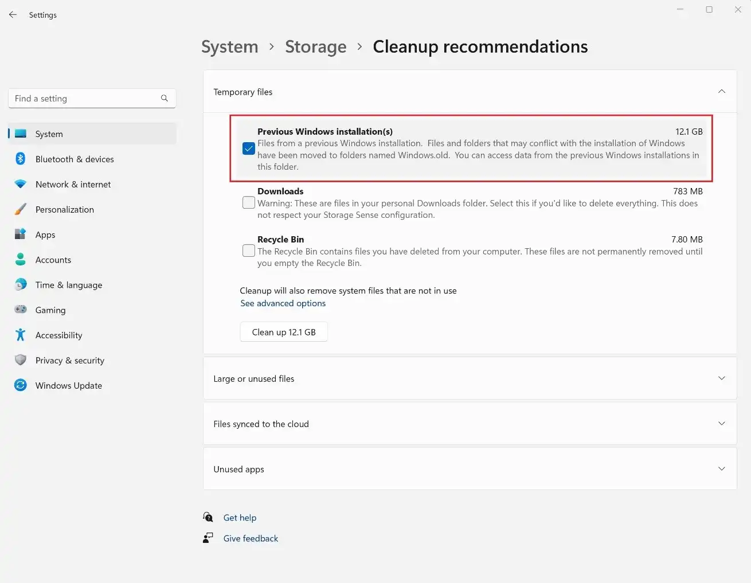
Task: Expand Large or unused files section
Action: [x=470, y=378]
